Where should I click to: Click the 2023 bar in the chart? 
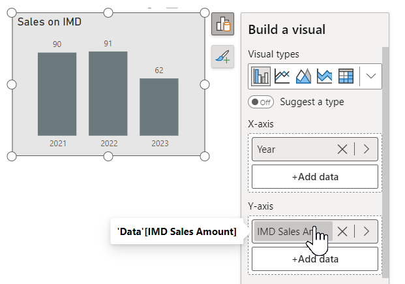click(158, 107)
